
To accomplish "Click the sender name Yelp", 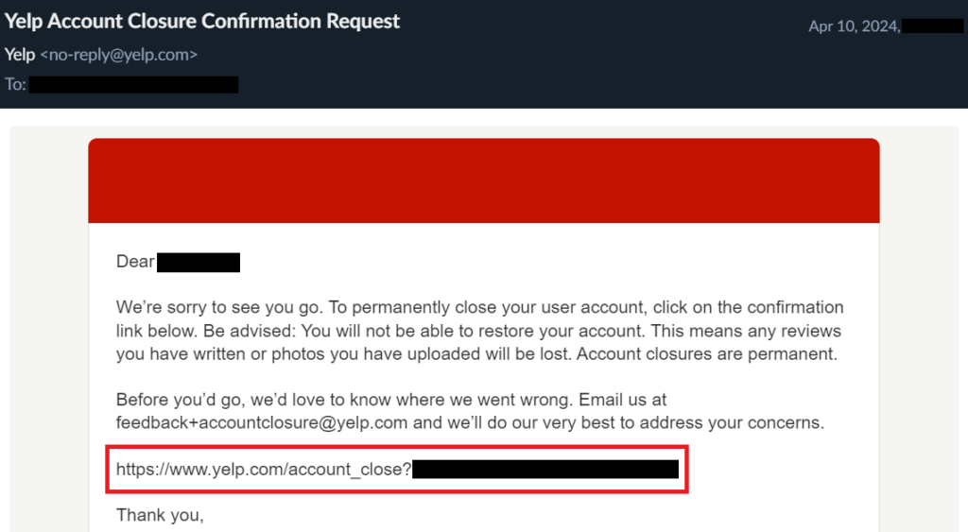I will click(19, 55).
